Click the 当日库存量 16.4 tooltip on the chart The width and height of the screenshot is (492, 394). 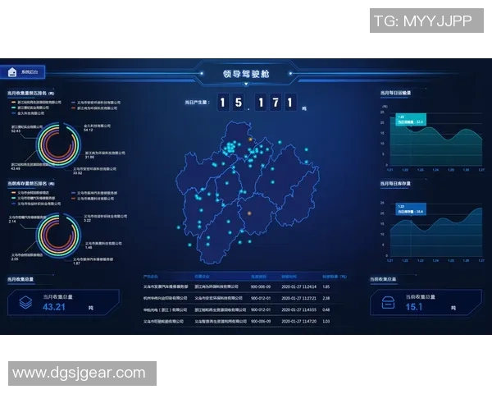(x=411, y=209)
